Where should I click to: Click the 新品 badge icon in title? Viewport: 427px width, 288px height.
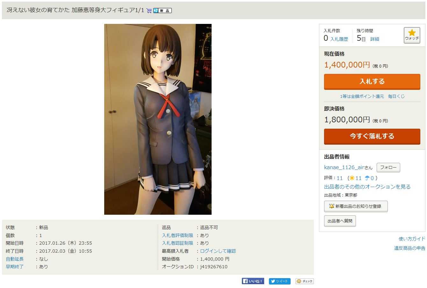click(x=163, y=11)
